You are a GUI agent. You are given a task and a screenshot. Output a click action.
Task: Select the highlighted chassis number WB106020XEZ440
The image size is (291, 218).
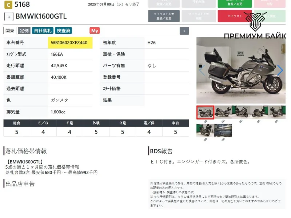(69, 43)
